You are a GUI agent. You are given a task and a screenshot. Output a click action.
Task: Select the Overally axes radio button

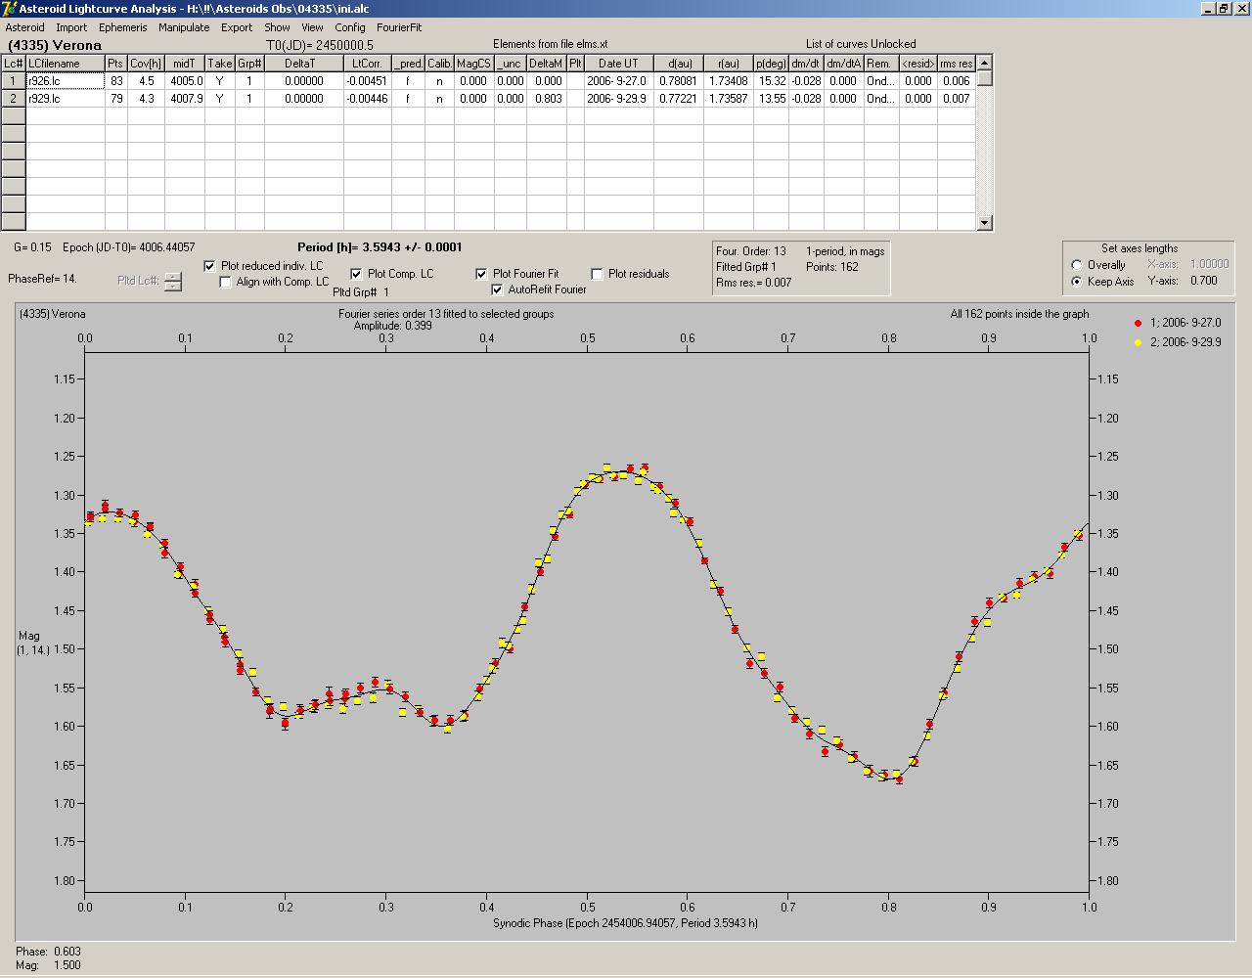[1077, 265]
